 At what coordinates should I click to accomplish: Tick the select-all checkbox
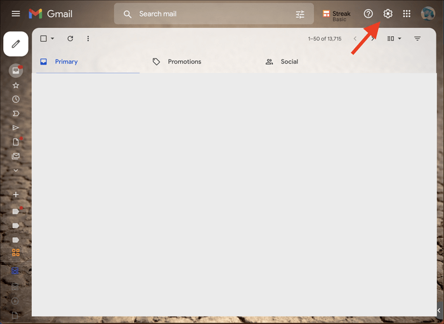(x=43, y=39)
